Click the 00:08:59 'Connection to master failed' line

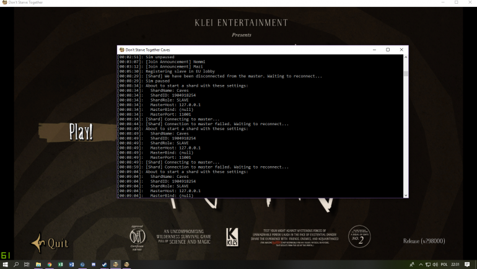(x=203, y=167)
